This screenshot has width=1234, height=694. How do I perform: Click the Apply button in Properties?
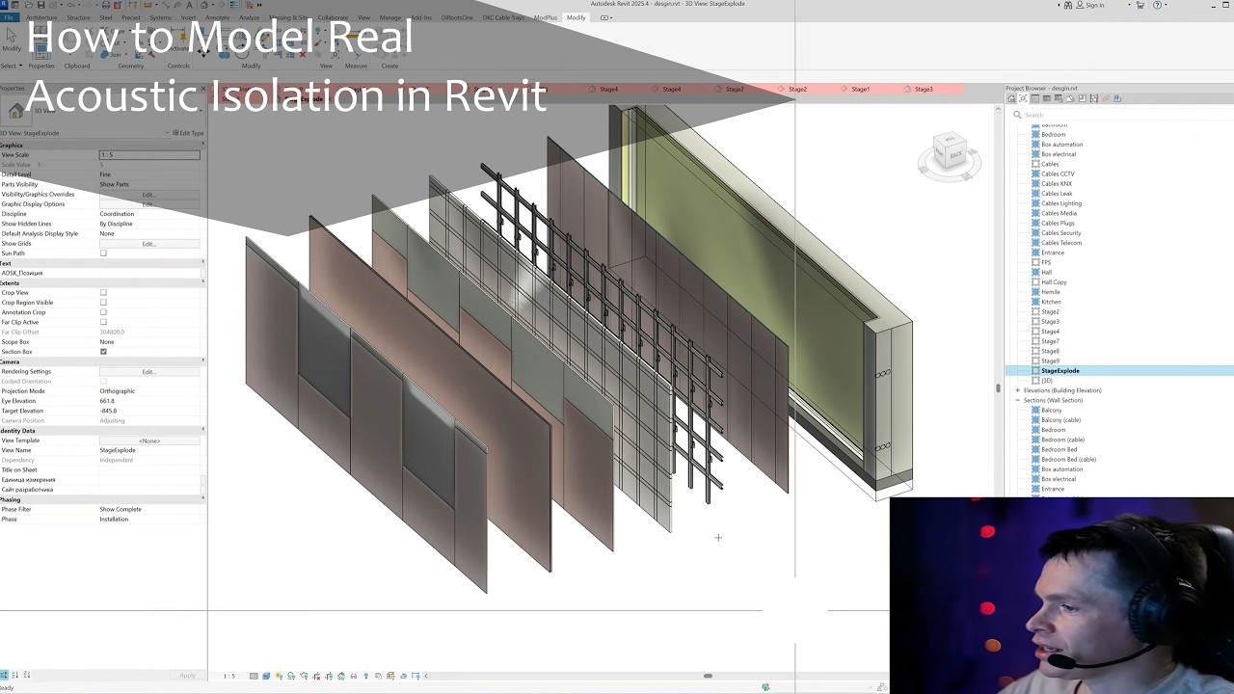click(x=187, y=675)
